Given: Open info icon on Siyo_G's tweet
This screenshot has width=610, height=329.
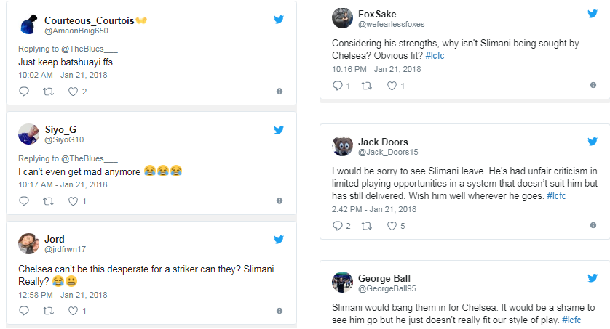Looking at the screenshot, I should point(280,201).
